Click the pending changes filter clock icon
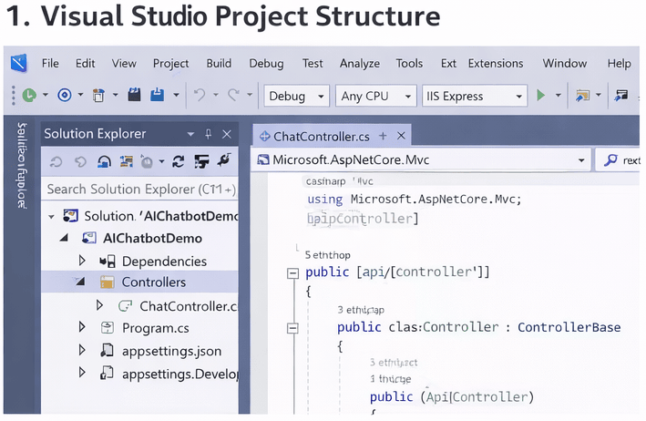Image resolution: width=646 pixels, height=421 pixels. click(x=147, y=162)
